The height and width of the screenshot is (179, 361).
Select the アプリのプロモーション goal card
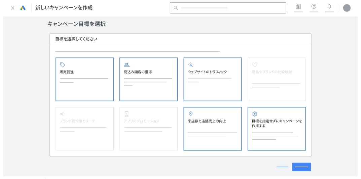coord(148,129)
